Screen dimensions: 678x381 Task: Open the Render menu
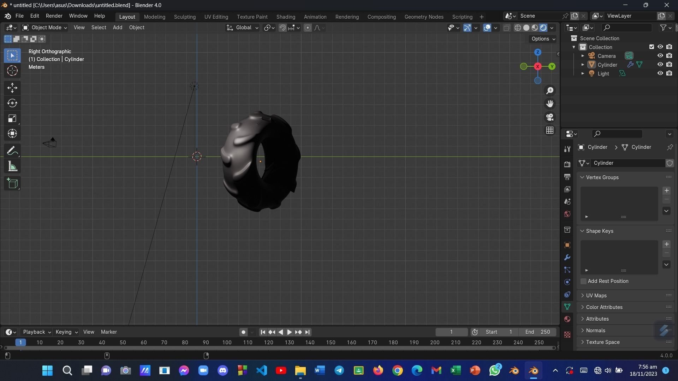(x=54, y=16)
